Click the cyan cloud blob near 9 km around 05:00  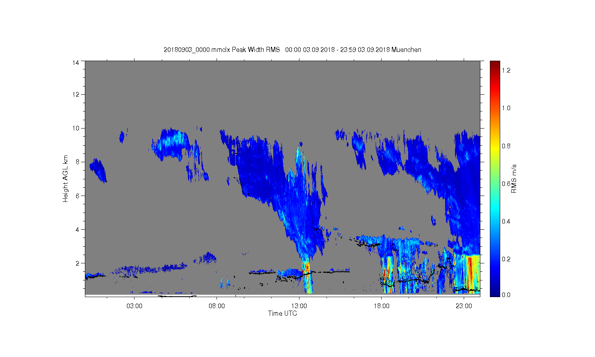click(x=171, y=144)
